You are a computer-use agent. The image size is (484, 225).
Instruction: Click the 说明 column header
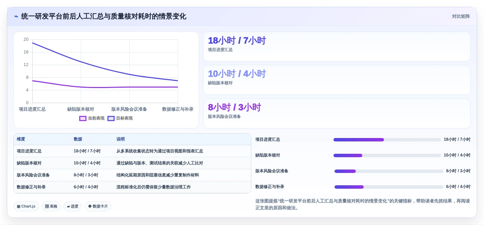(121, 139)
